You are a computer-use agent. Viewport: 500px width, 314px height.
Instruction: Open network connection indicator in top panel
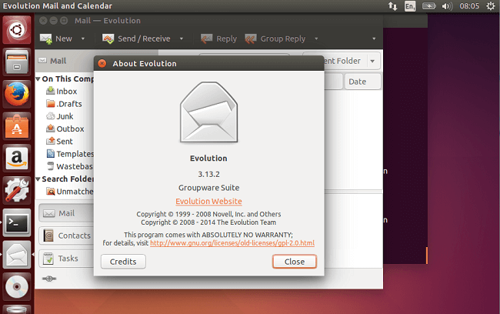tap(392, 6)
